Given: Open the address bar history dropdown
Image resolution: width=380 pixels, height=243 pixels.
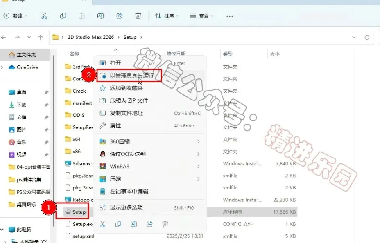Looking at the screenshot, I should [353, 37].
